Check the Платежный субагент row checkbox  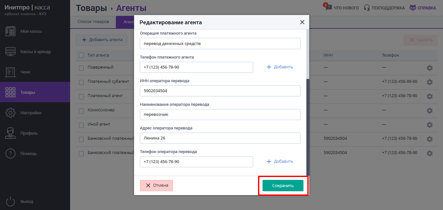coord(81,82)
